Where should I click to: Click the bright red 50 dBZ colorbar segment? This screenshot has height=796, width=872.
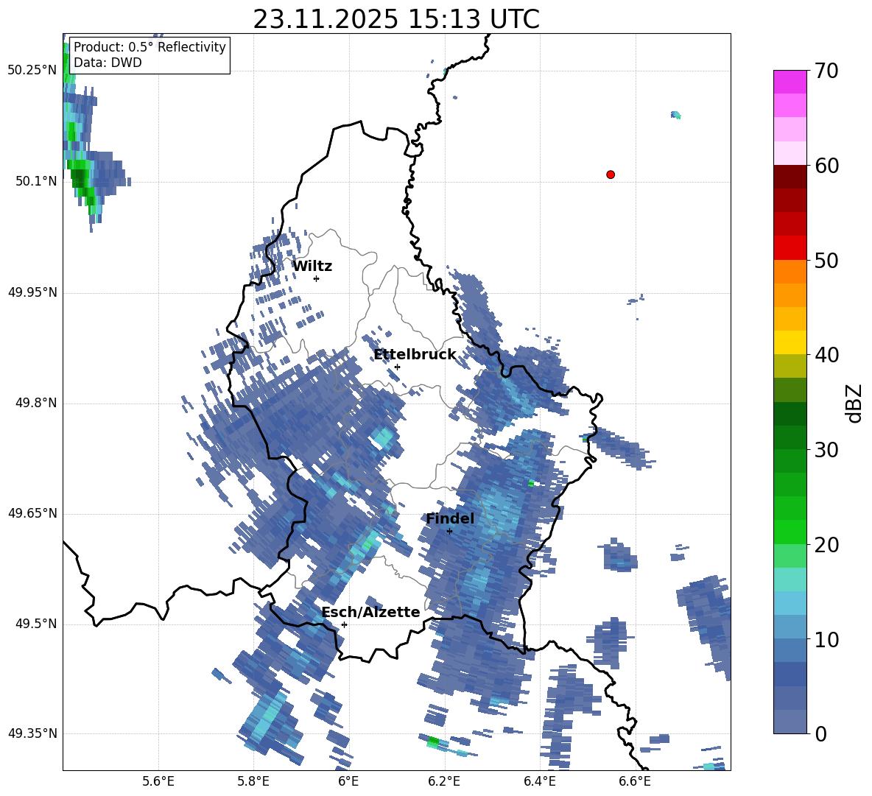(790, 248)
